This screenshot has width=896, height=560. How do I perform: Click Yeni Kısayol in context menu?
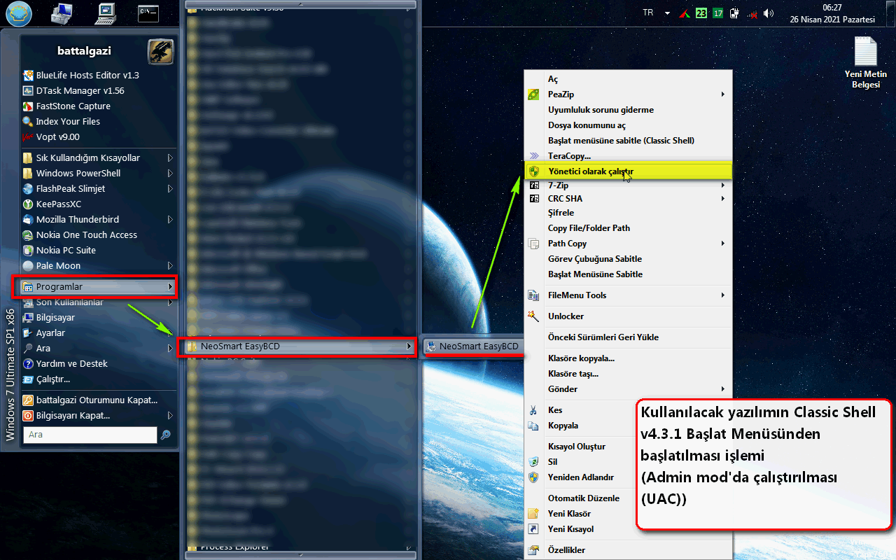pos(570,528)
